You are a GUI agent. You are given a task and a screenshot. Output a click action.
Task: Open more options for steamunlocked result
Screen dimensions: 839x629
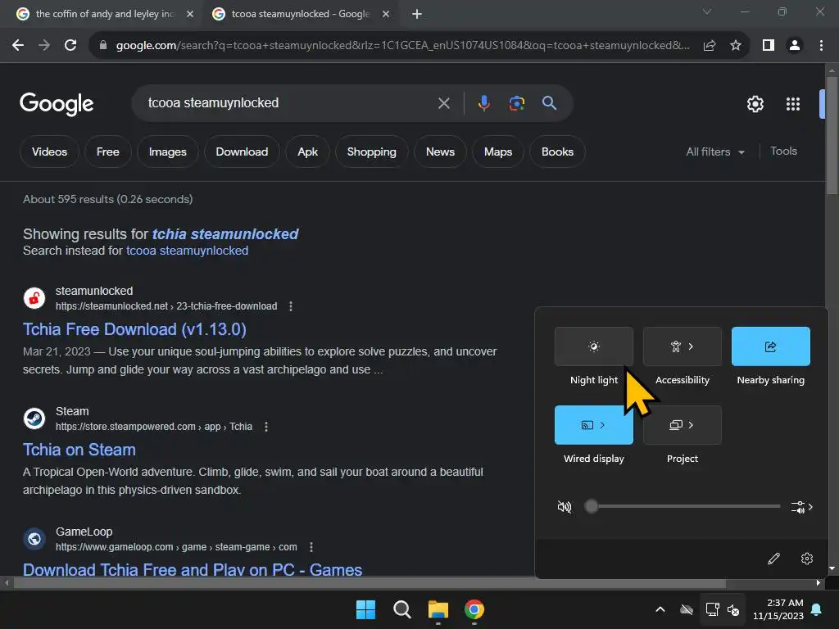pyautogui.click(x=291, y=306)
